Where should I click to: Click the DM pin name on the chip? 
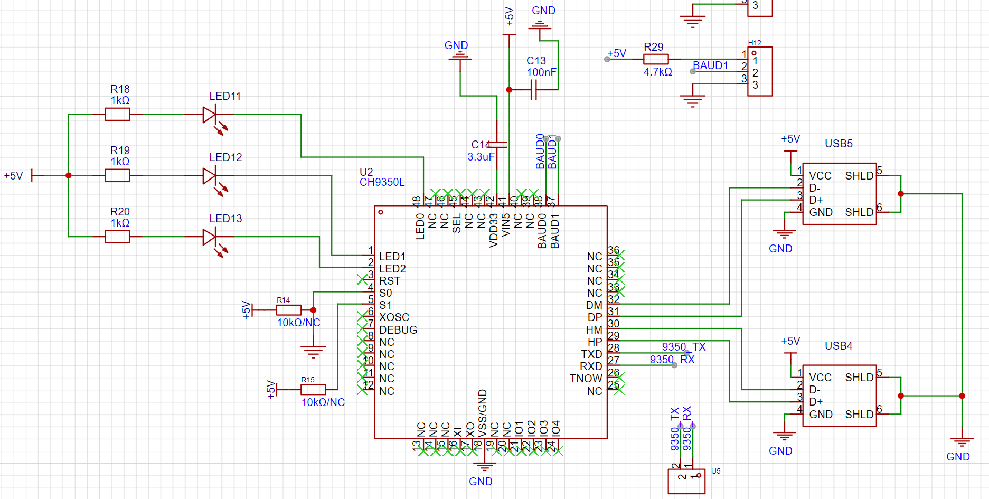(x=594, y=305)
